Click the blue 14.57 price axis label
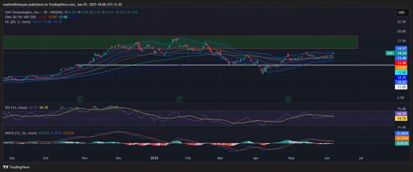The width and height of the screenshot is (413, 172). point(401,48)
